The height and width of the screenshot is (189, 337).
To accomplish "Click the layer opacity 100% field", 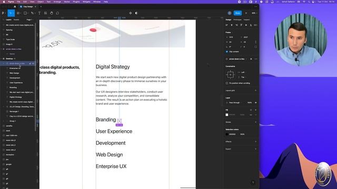I will coord(249,103).
